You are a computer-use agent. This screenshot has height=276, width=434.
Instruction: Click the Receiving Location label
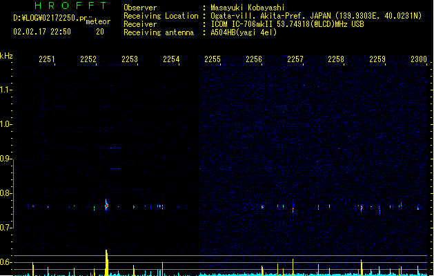click(161, 16)
